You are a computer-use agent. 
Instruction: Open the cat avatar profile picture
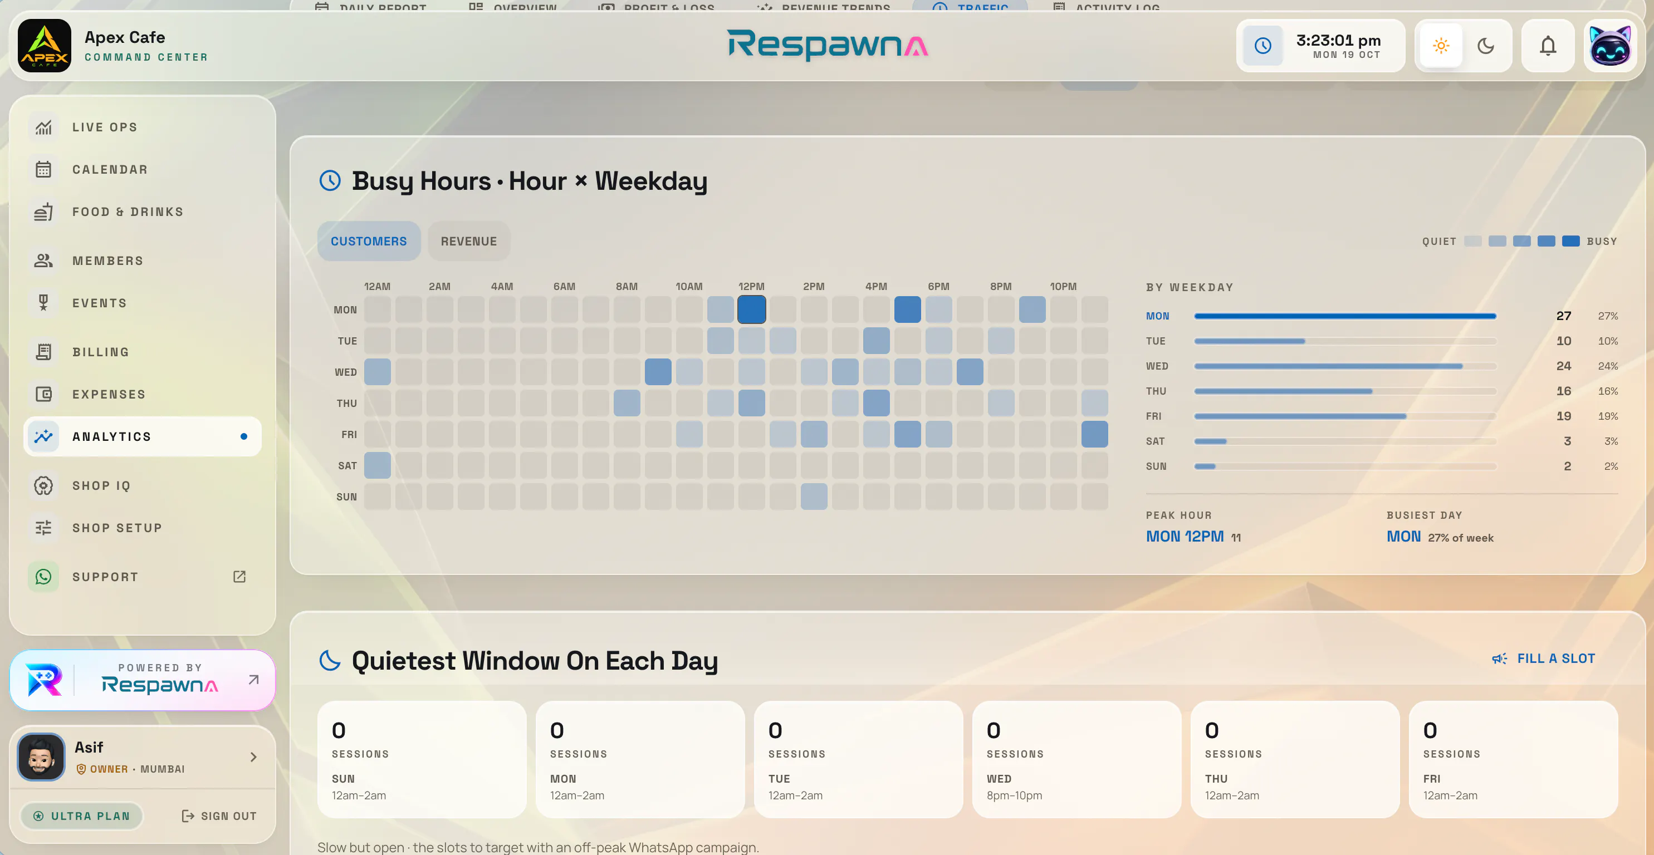[x=1609, y=46]
